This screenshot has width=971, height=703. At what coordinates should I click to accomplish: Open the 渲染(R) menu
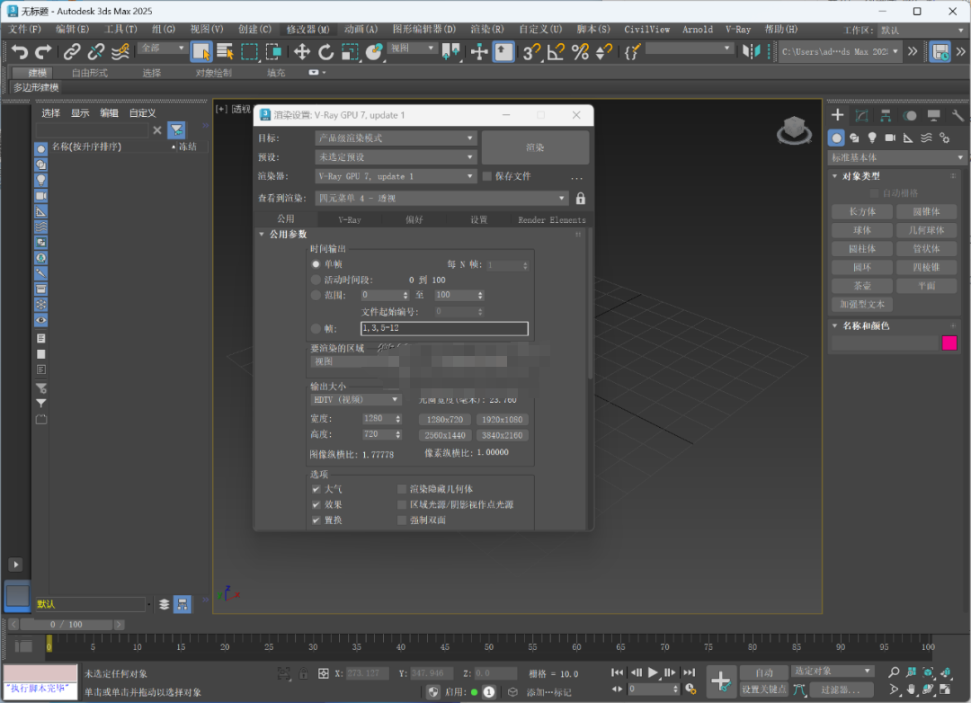486,29
